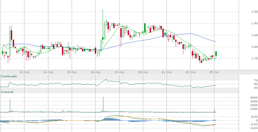258x132 pixels.
Task: Click the 300K volume axis label
Action: pos(254,101)
